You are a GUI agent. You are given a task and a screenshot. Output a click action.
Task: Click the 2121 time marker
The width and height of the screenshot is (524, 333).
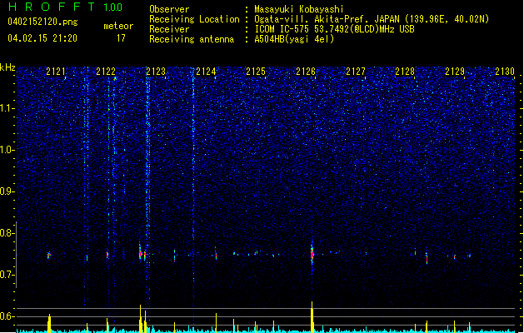click(56, 72)
